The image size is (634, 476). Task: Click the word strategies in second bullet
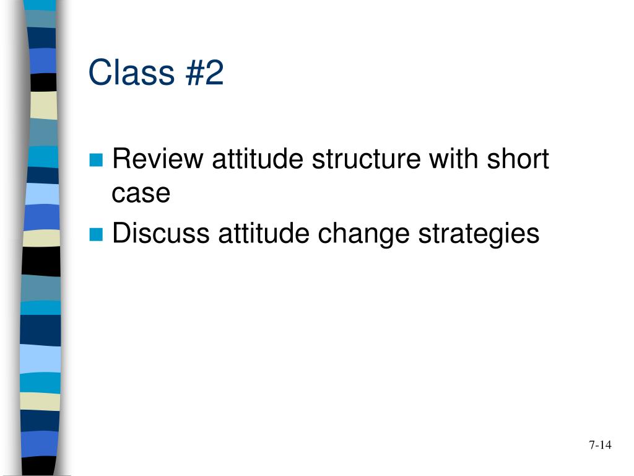tap(479, 234)
